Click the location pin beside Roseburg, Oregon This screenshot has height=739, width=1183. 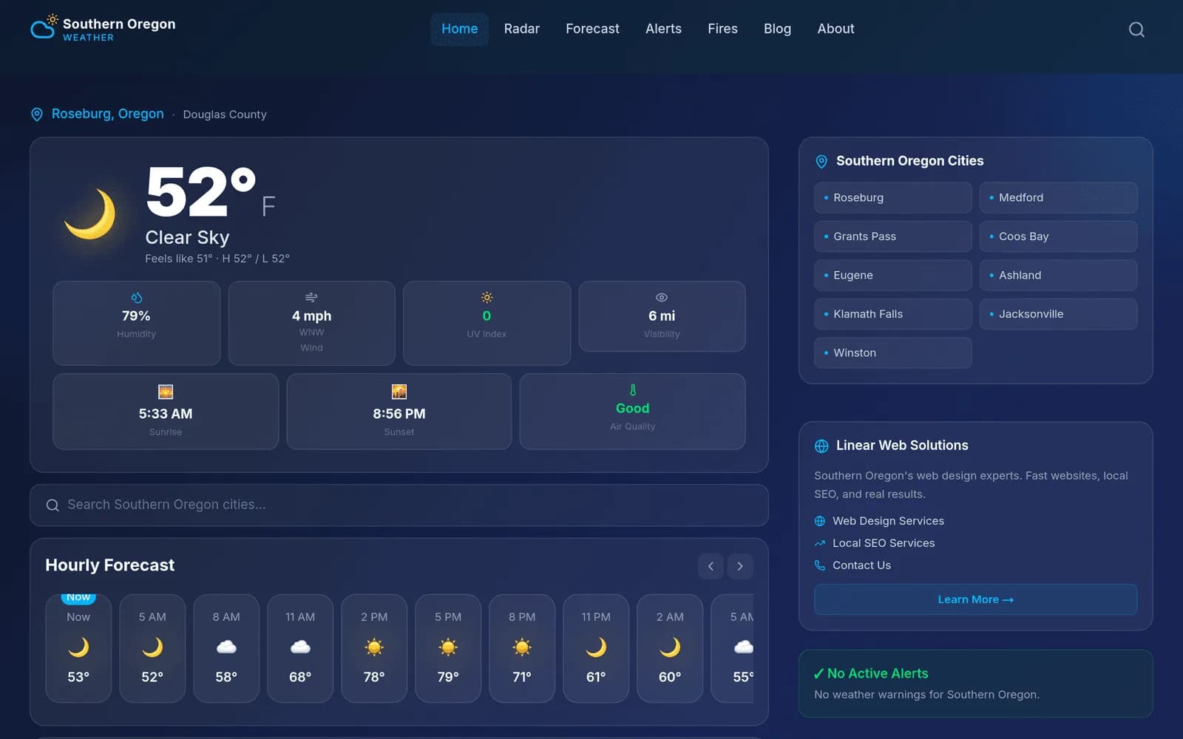(x=37, y=115)
